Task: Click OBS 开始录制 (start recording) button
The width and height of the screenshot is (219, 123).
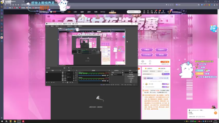Action: point(131,74)
